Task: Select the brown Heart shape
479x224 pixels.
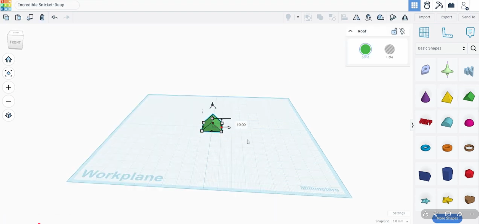Action: [469, 199]
